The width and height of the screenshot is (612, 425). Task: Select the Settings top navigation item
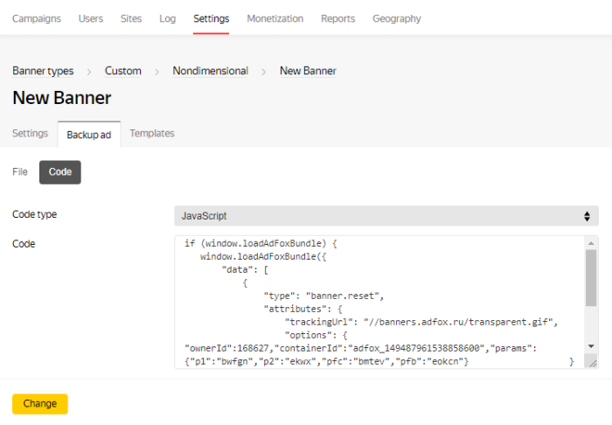(x=211, y=18)
